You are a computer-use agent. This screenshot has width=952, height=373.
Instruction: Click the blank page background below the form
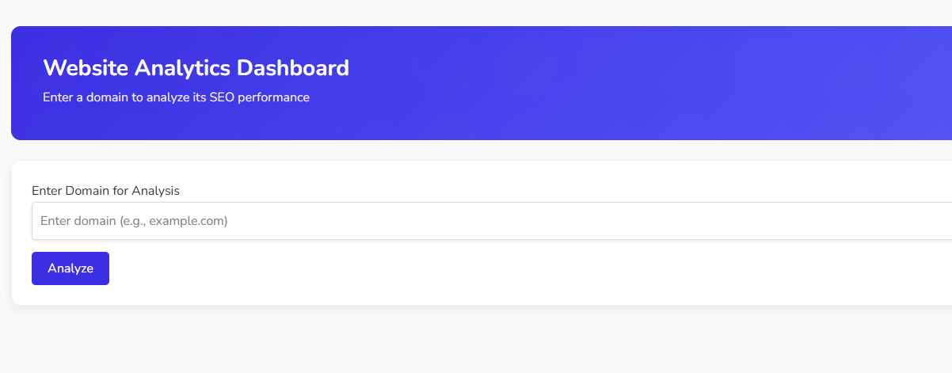pyautogui.click(x=475, y=341)
